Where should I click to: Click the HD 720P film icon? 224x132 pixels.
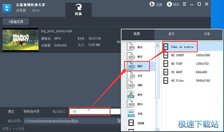pos(166,64)
